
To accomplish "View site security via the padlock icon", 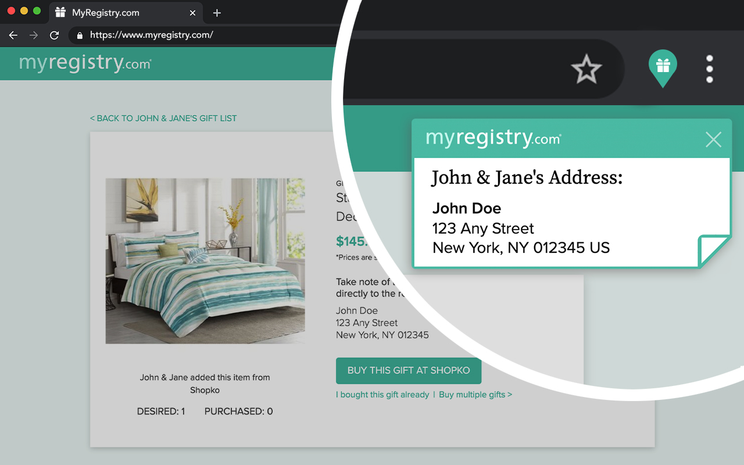I will 80,35.
